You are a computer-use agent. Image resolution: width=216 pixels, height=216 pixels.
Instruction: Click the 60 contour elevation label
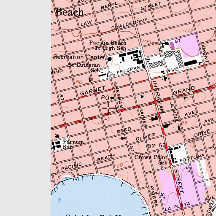[x=79, y=81]
